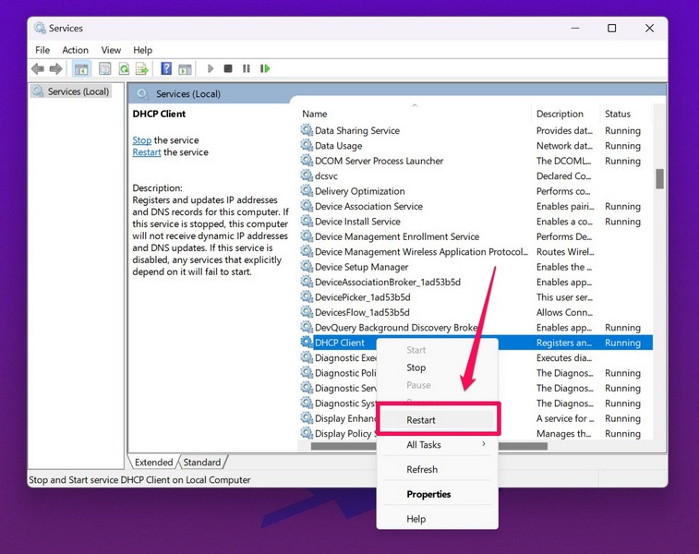Select Services (Local) in the tree
699x554 pixels.
pyautogui.click(x=78, y=91)
